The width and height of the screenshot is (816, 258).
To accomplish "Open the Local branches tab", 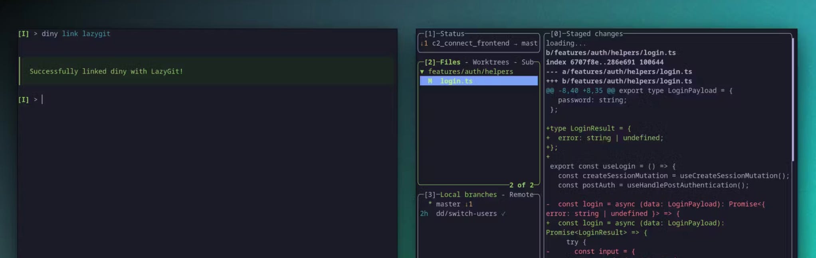I will (468, 195).
